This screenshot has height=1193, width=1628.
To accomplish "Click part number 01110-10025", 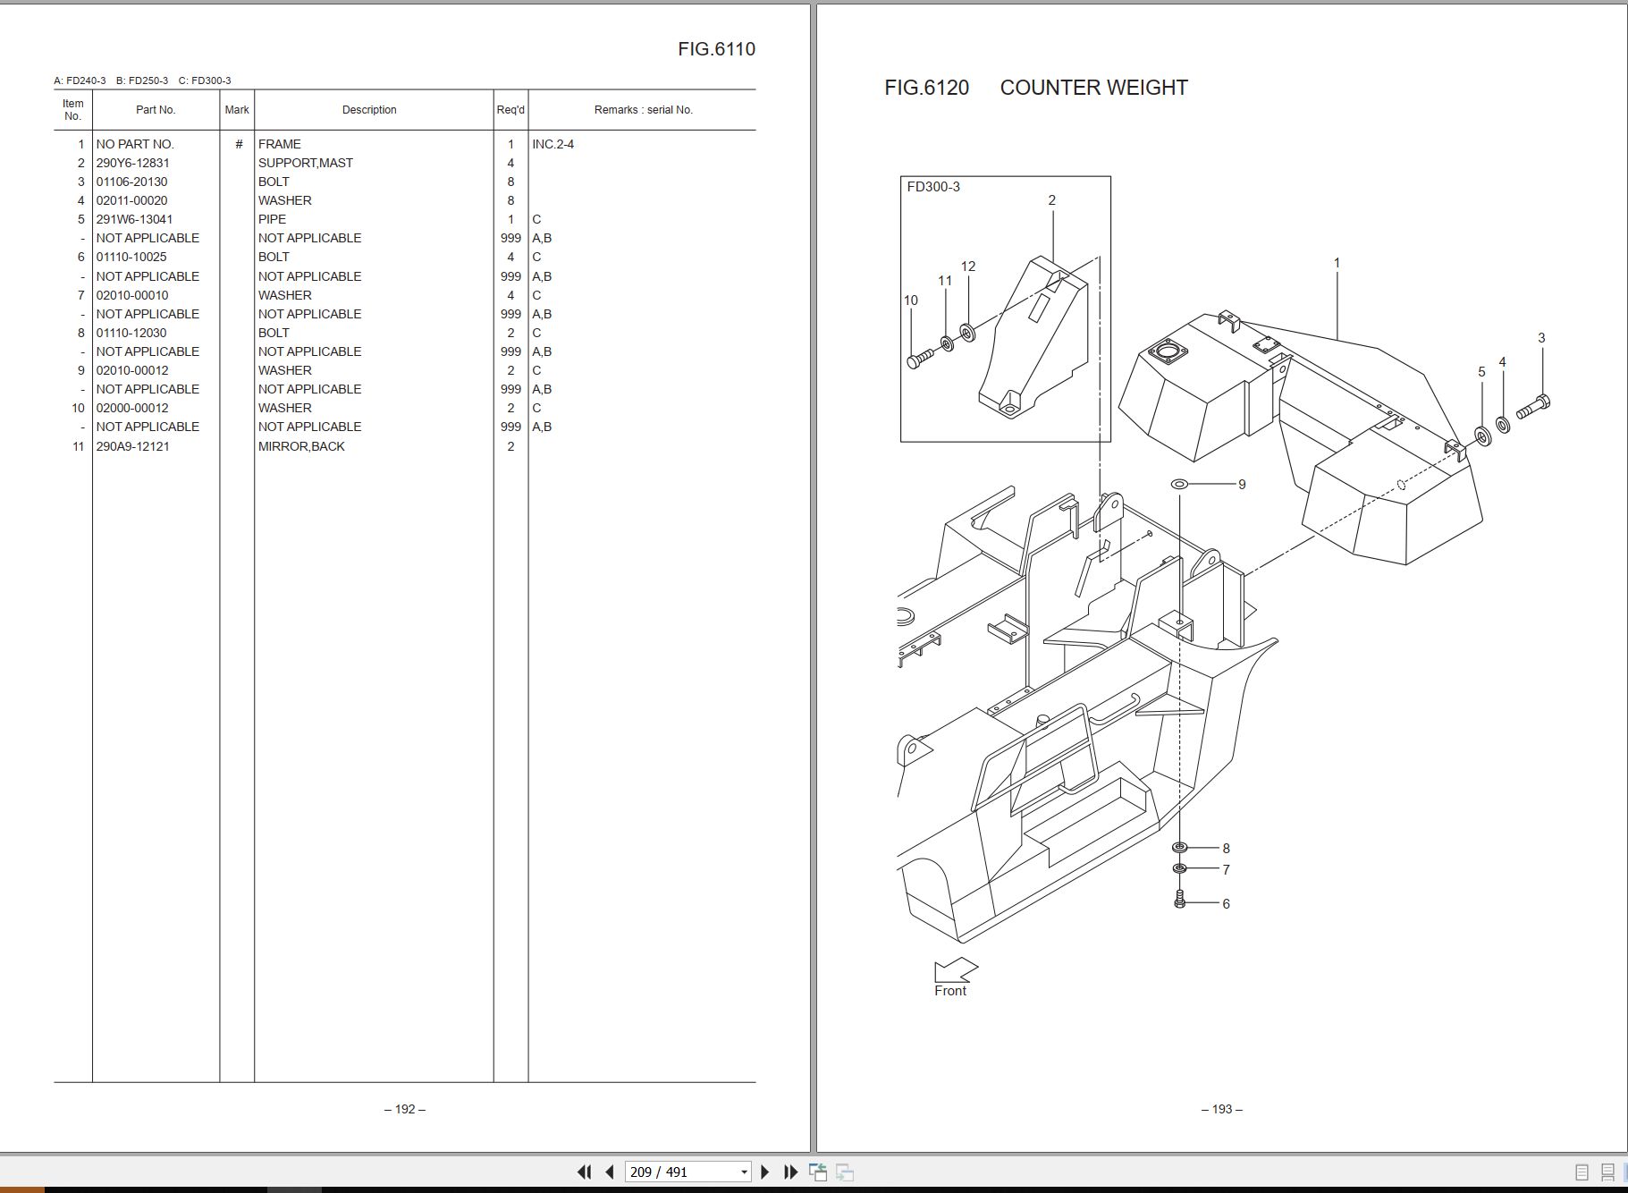I will pos(131,257).
